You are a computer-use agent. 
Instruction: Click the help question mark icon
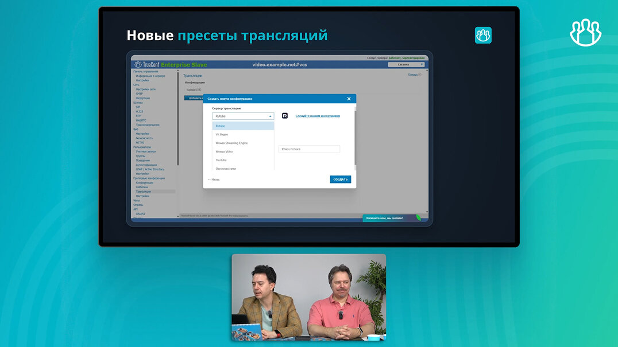(x=420, y=75)
